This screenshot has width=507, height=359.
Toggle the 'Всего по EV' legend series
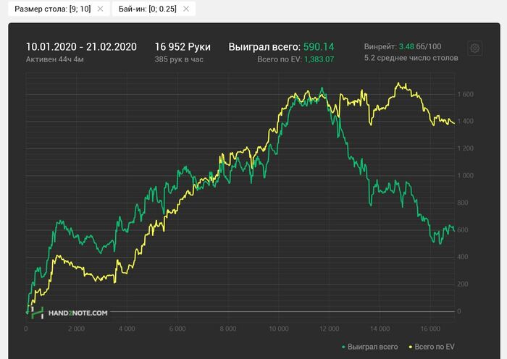[x=432, y=347]
